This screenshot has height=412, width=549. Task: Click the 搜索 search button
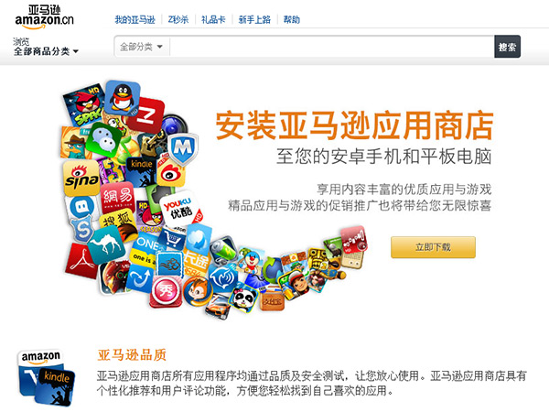click(x=507, y=47)
